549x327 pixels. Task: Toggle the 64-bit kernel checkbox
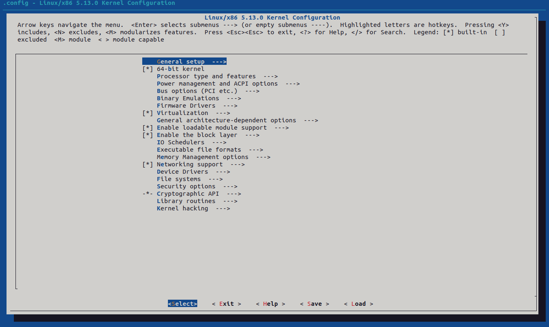148,69
